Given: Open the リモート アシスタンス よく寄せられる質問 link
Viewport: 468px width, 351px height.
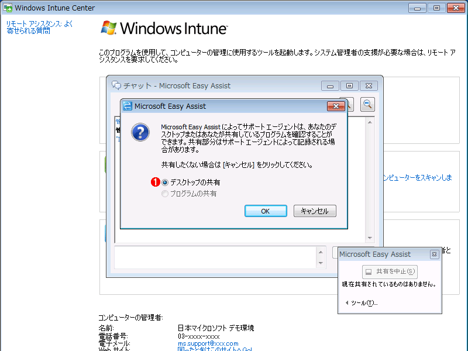Looking at the screenshot, I should pos(39,27).
